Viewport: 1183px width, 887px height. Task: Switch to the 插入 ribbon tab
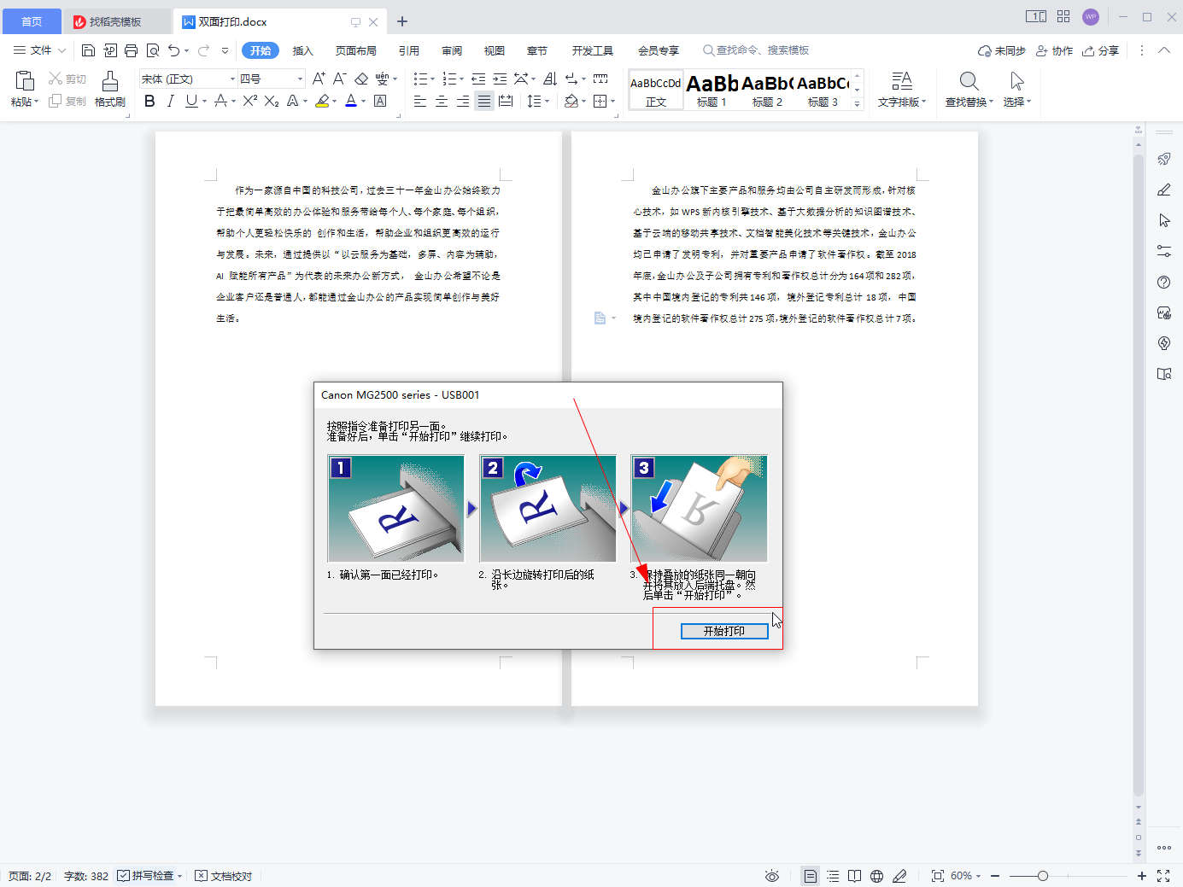click(303, 50)
